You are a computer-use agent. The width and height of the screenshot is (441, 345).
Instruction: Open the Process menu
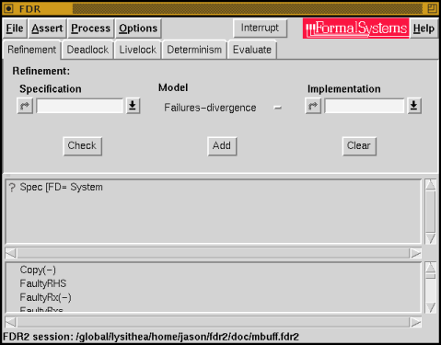coord(90,29)
